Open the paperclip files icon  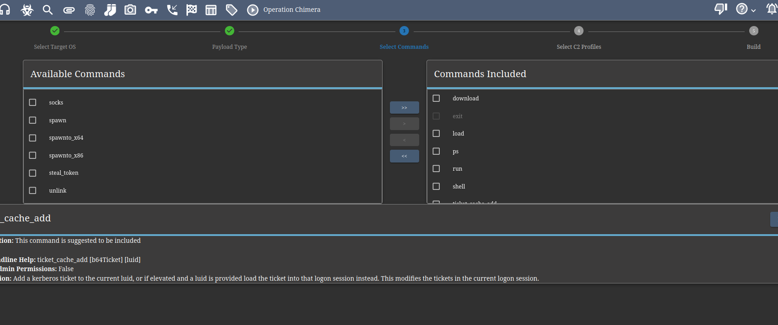[69, 10]
